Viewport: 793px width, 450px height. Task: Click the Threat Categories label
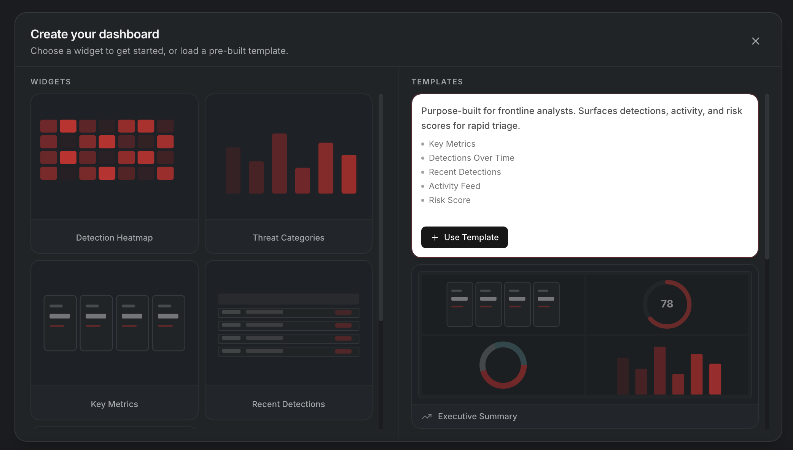pos(288,238)
